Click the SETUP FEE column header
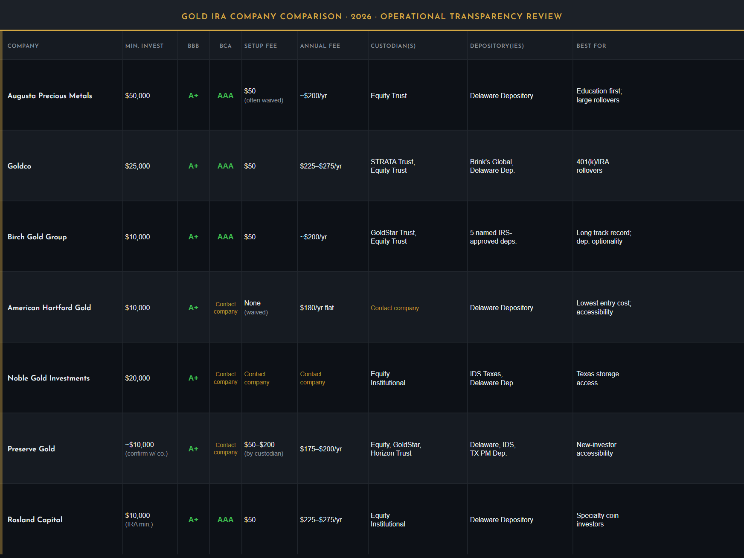Viewport: 744px width, 558px height. coord(260,46)
